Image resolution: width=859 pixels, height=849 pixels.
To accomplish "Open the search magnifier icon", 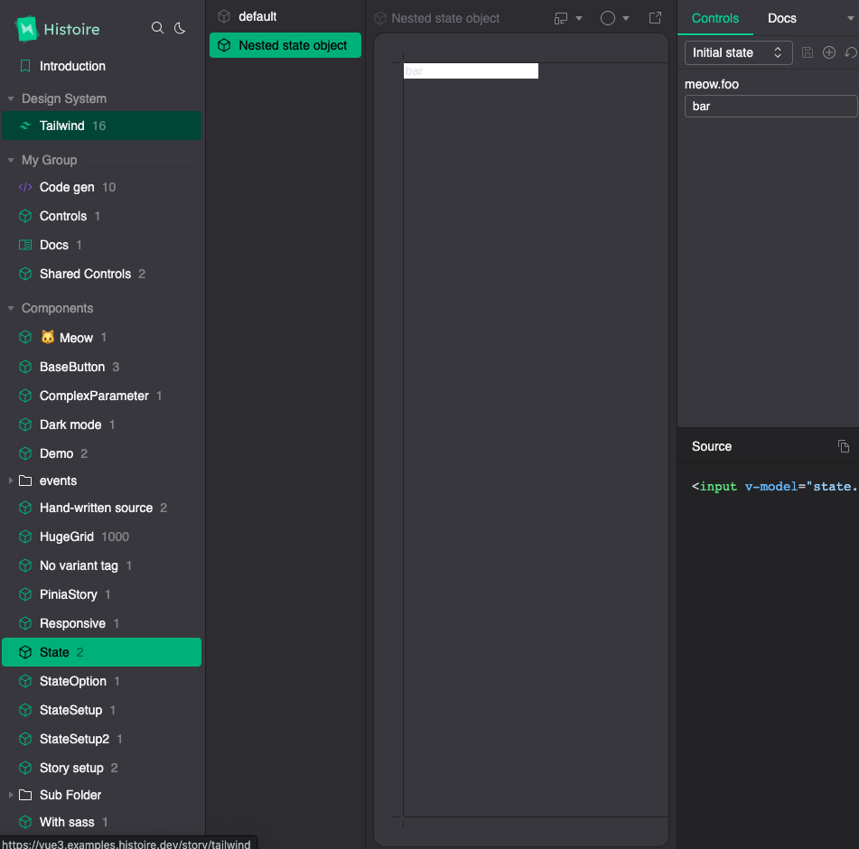I will click(157, 28).
